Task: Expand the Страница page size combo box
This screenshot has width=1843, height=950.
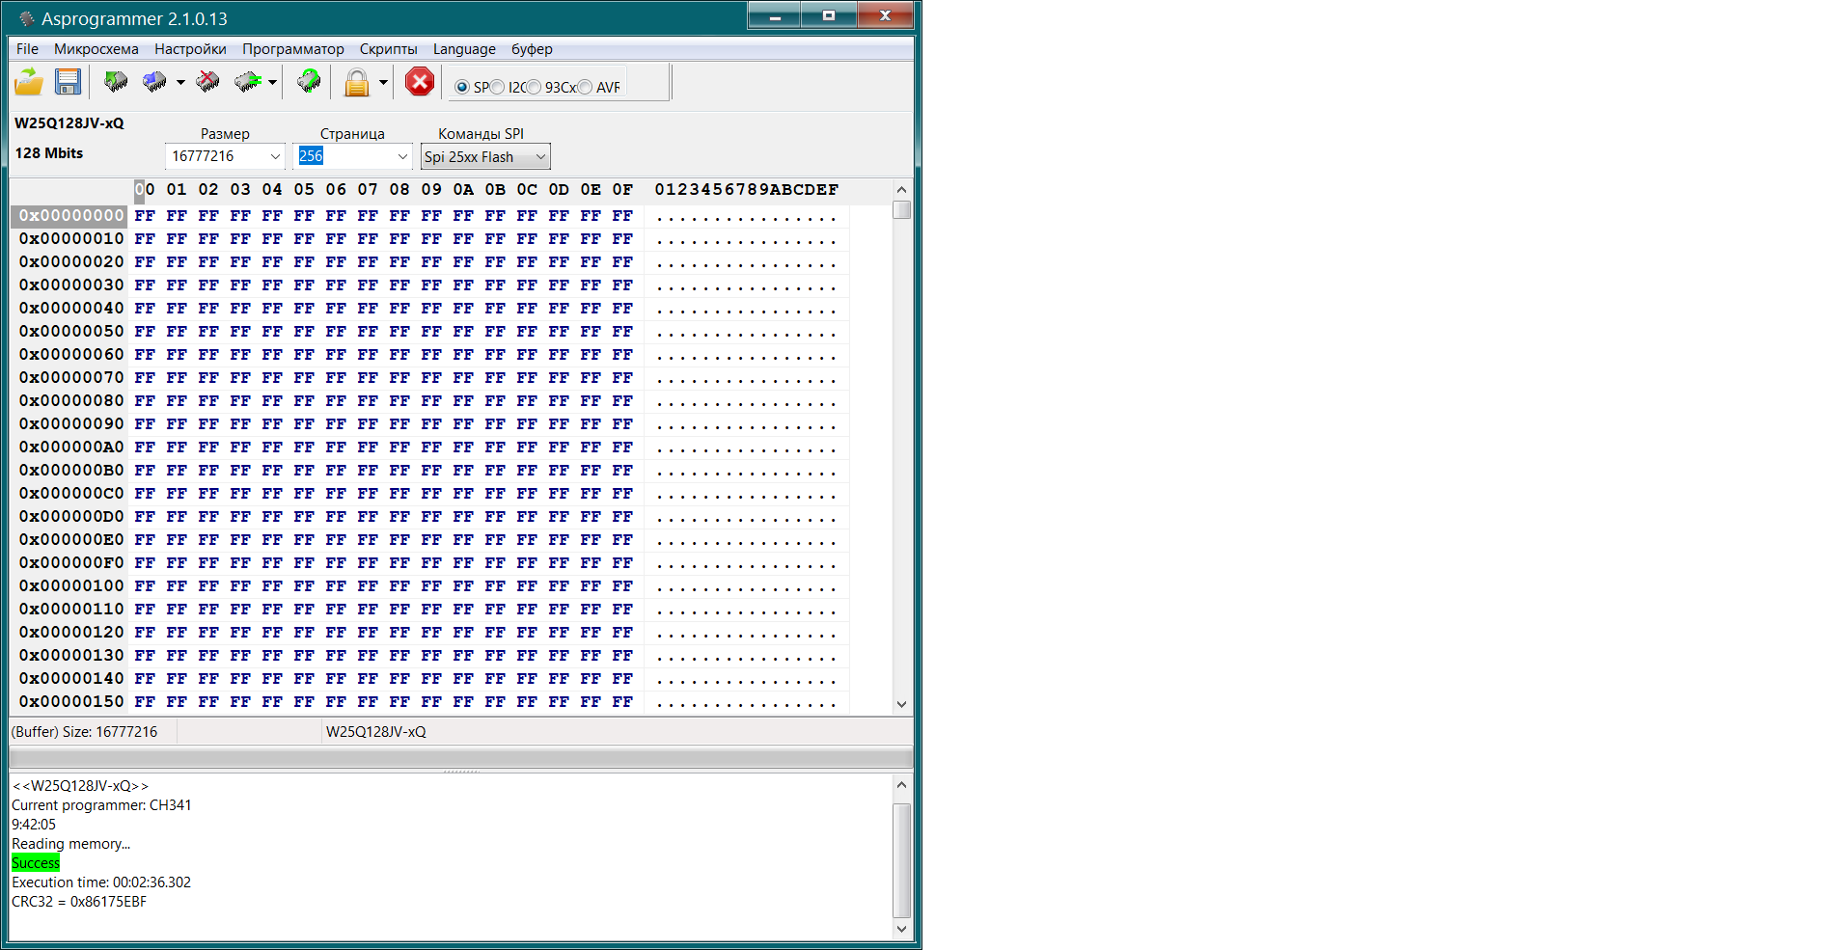Action: (402, 156)
